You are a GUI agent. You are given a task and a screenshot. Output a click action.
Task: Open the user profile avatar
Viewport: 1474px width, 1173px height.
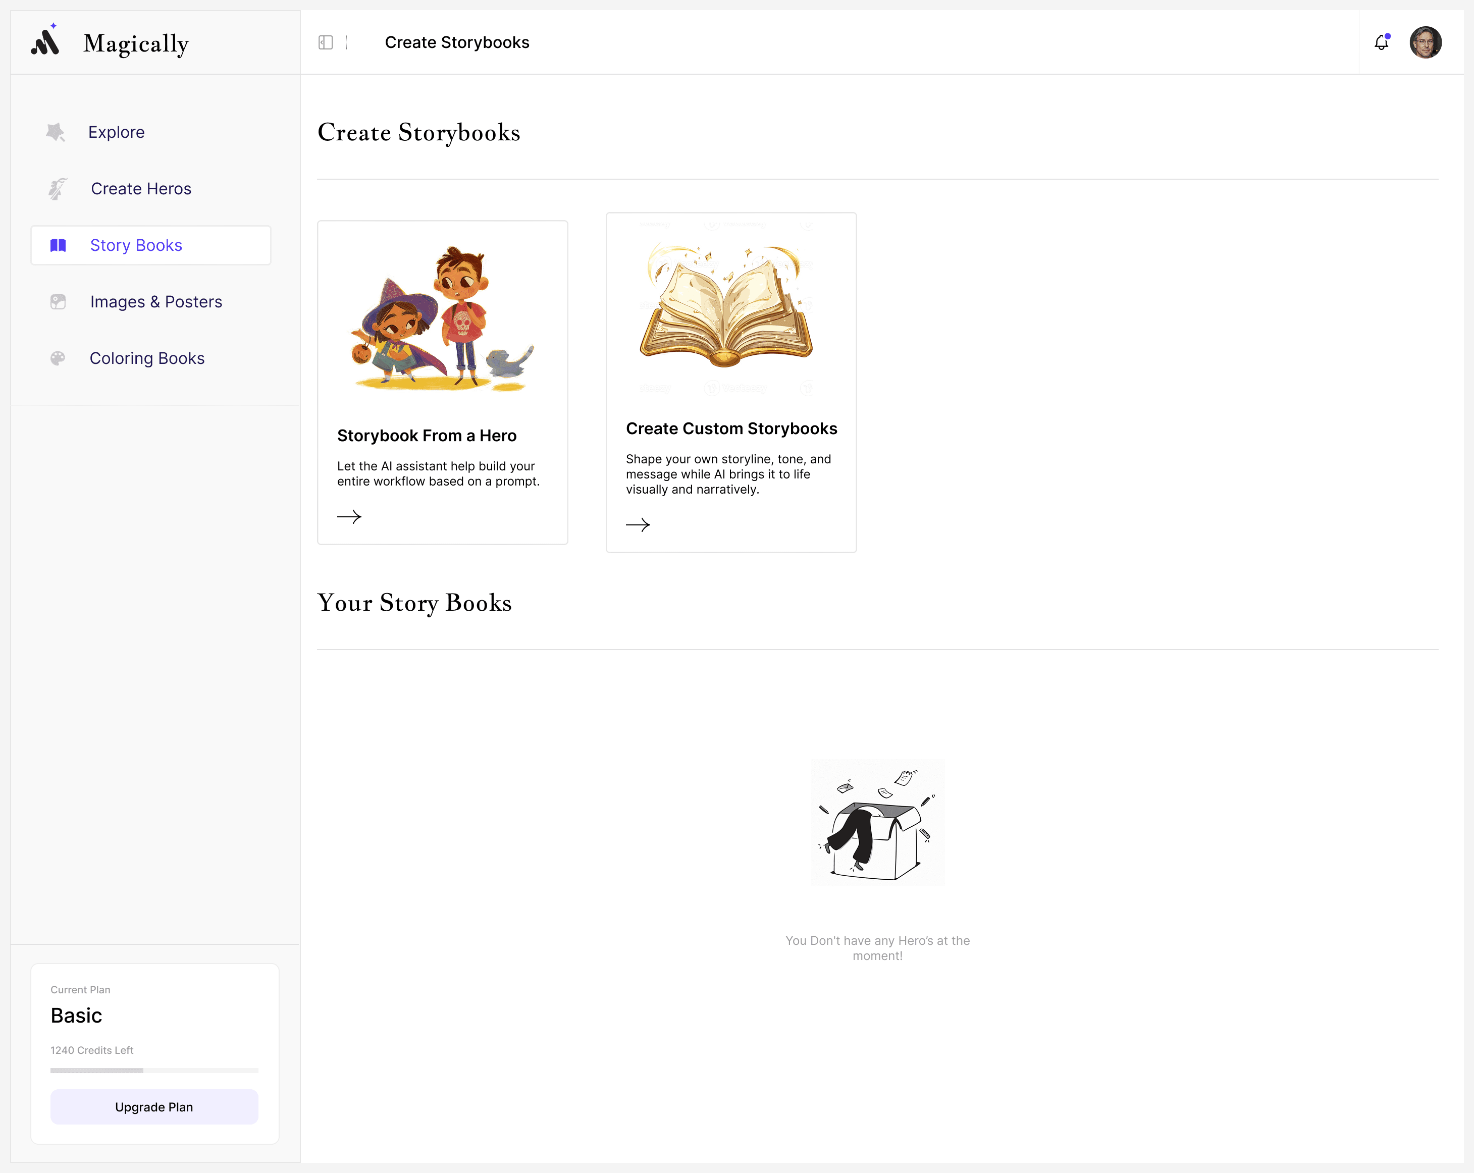pos(1426,42)
